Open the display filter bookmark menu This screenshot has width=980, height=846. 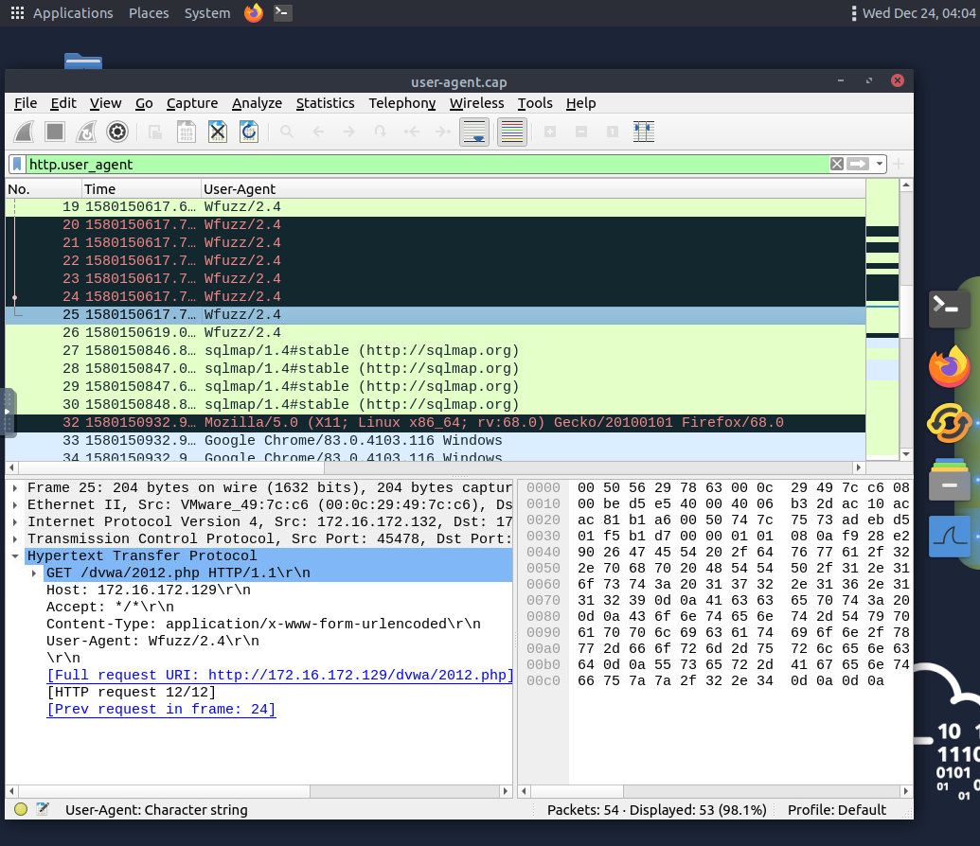click(x=17, y=165)
